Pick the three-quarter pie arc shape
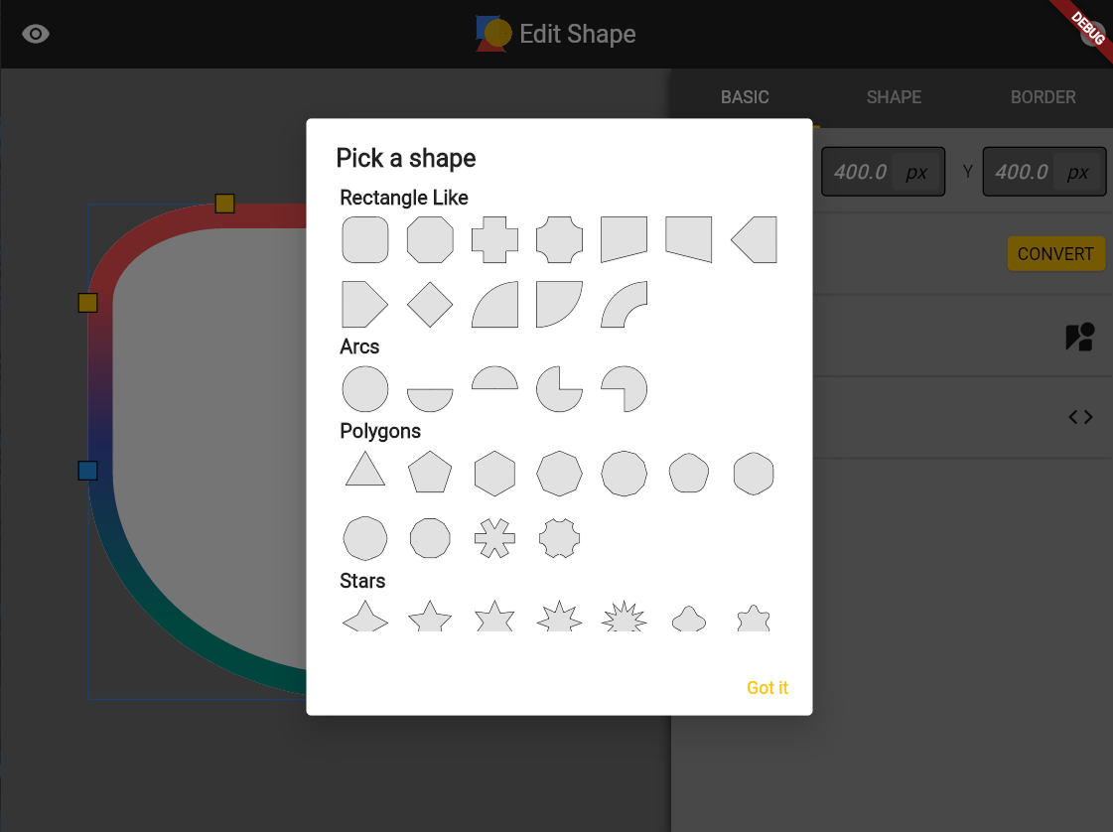Screen dimensions: 1113x832 click(559, 388)
